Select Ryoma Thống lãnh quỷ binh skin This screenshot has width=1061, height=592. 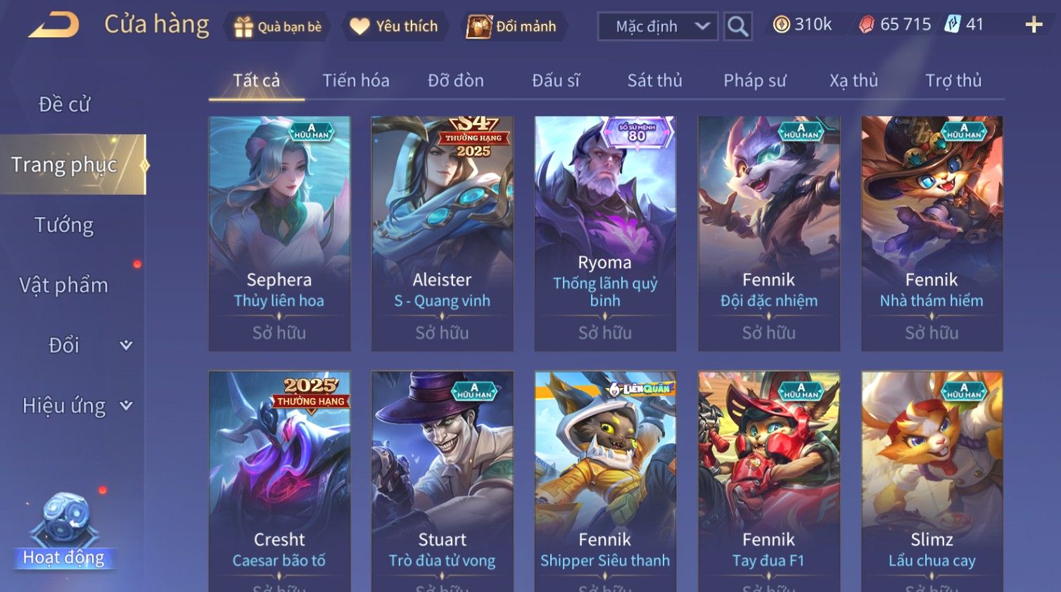coord(605,233)
